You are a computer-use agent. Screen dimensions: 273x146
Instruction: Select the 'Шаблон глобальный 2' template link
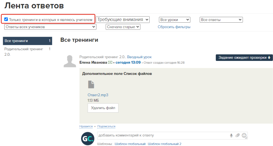click(x=165, y=144)
